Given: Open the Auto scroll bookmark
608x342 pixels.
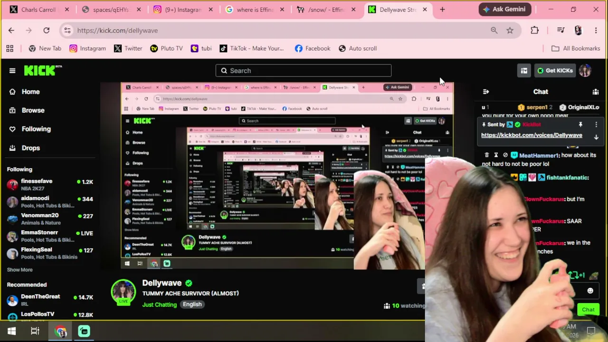Looking at the screenshot, I should click(357, 48).
